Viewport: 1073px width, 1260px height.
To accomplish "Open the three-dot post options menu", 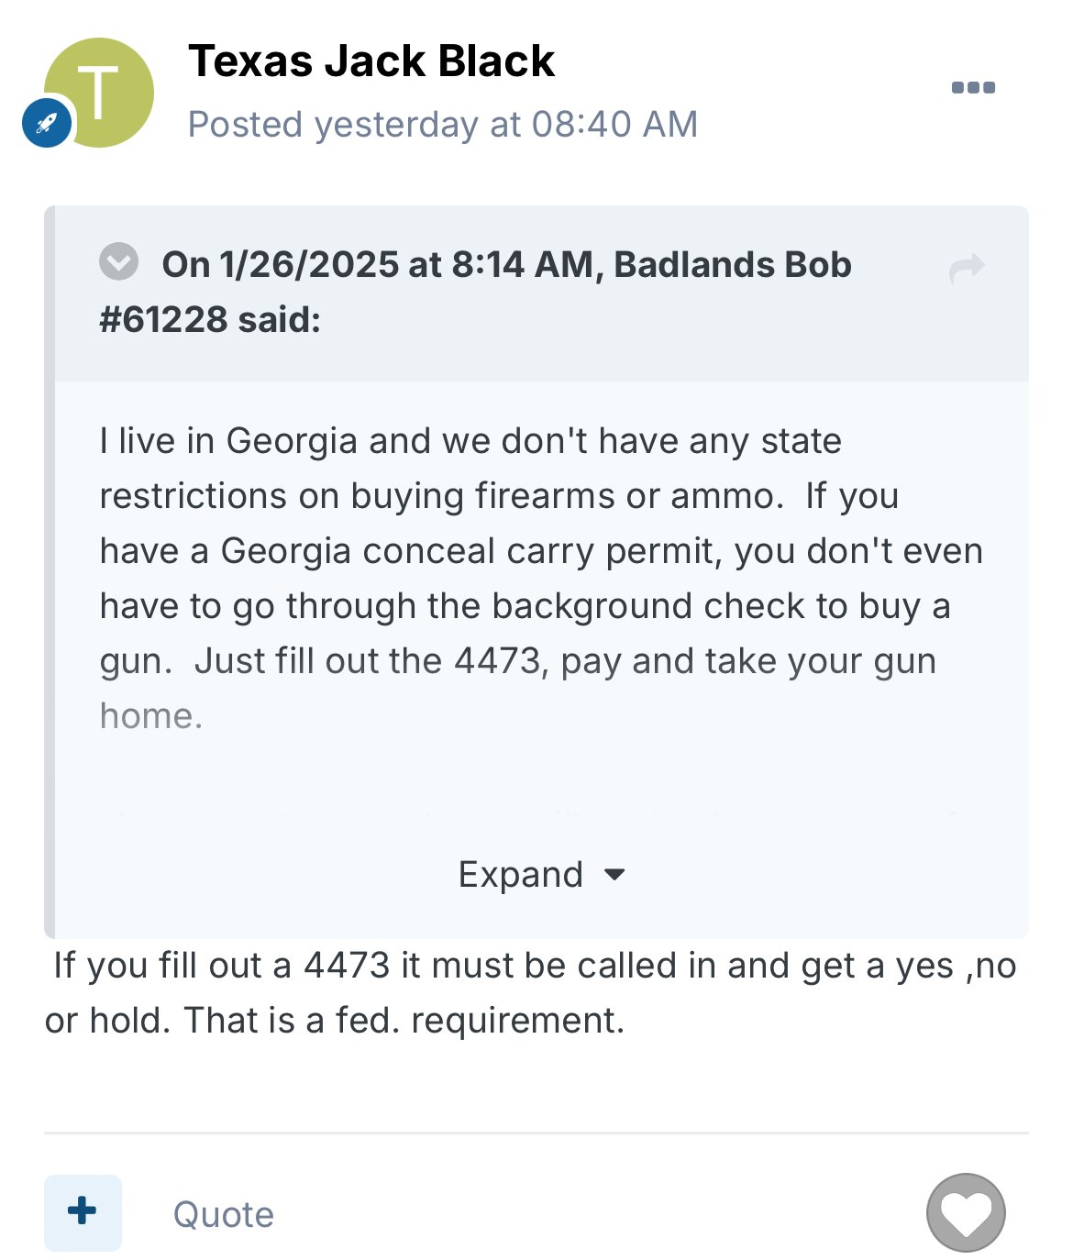I will point(973,88).
